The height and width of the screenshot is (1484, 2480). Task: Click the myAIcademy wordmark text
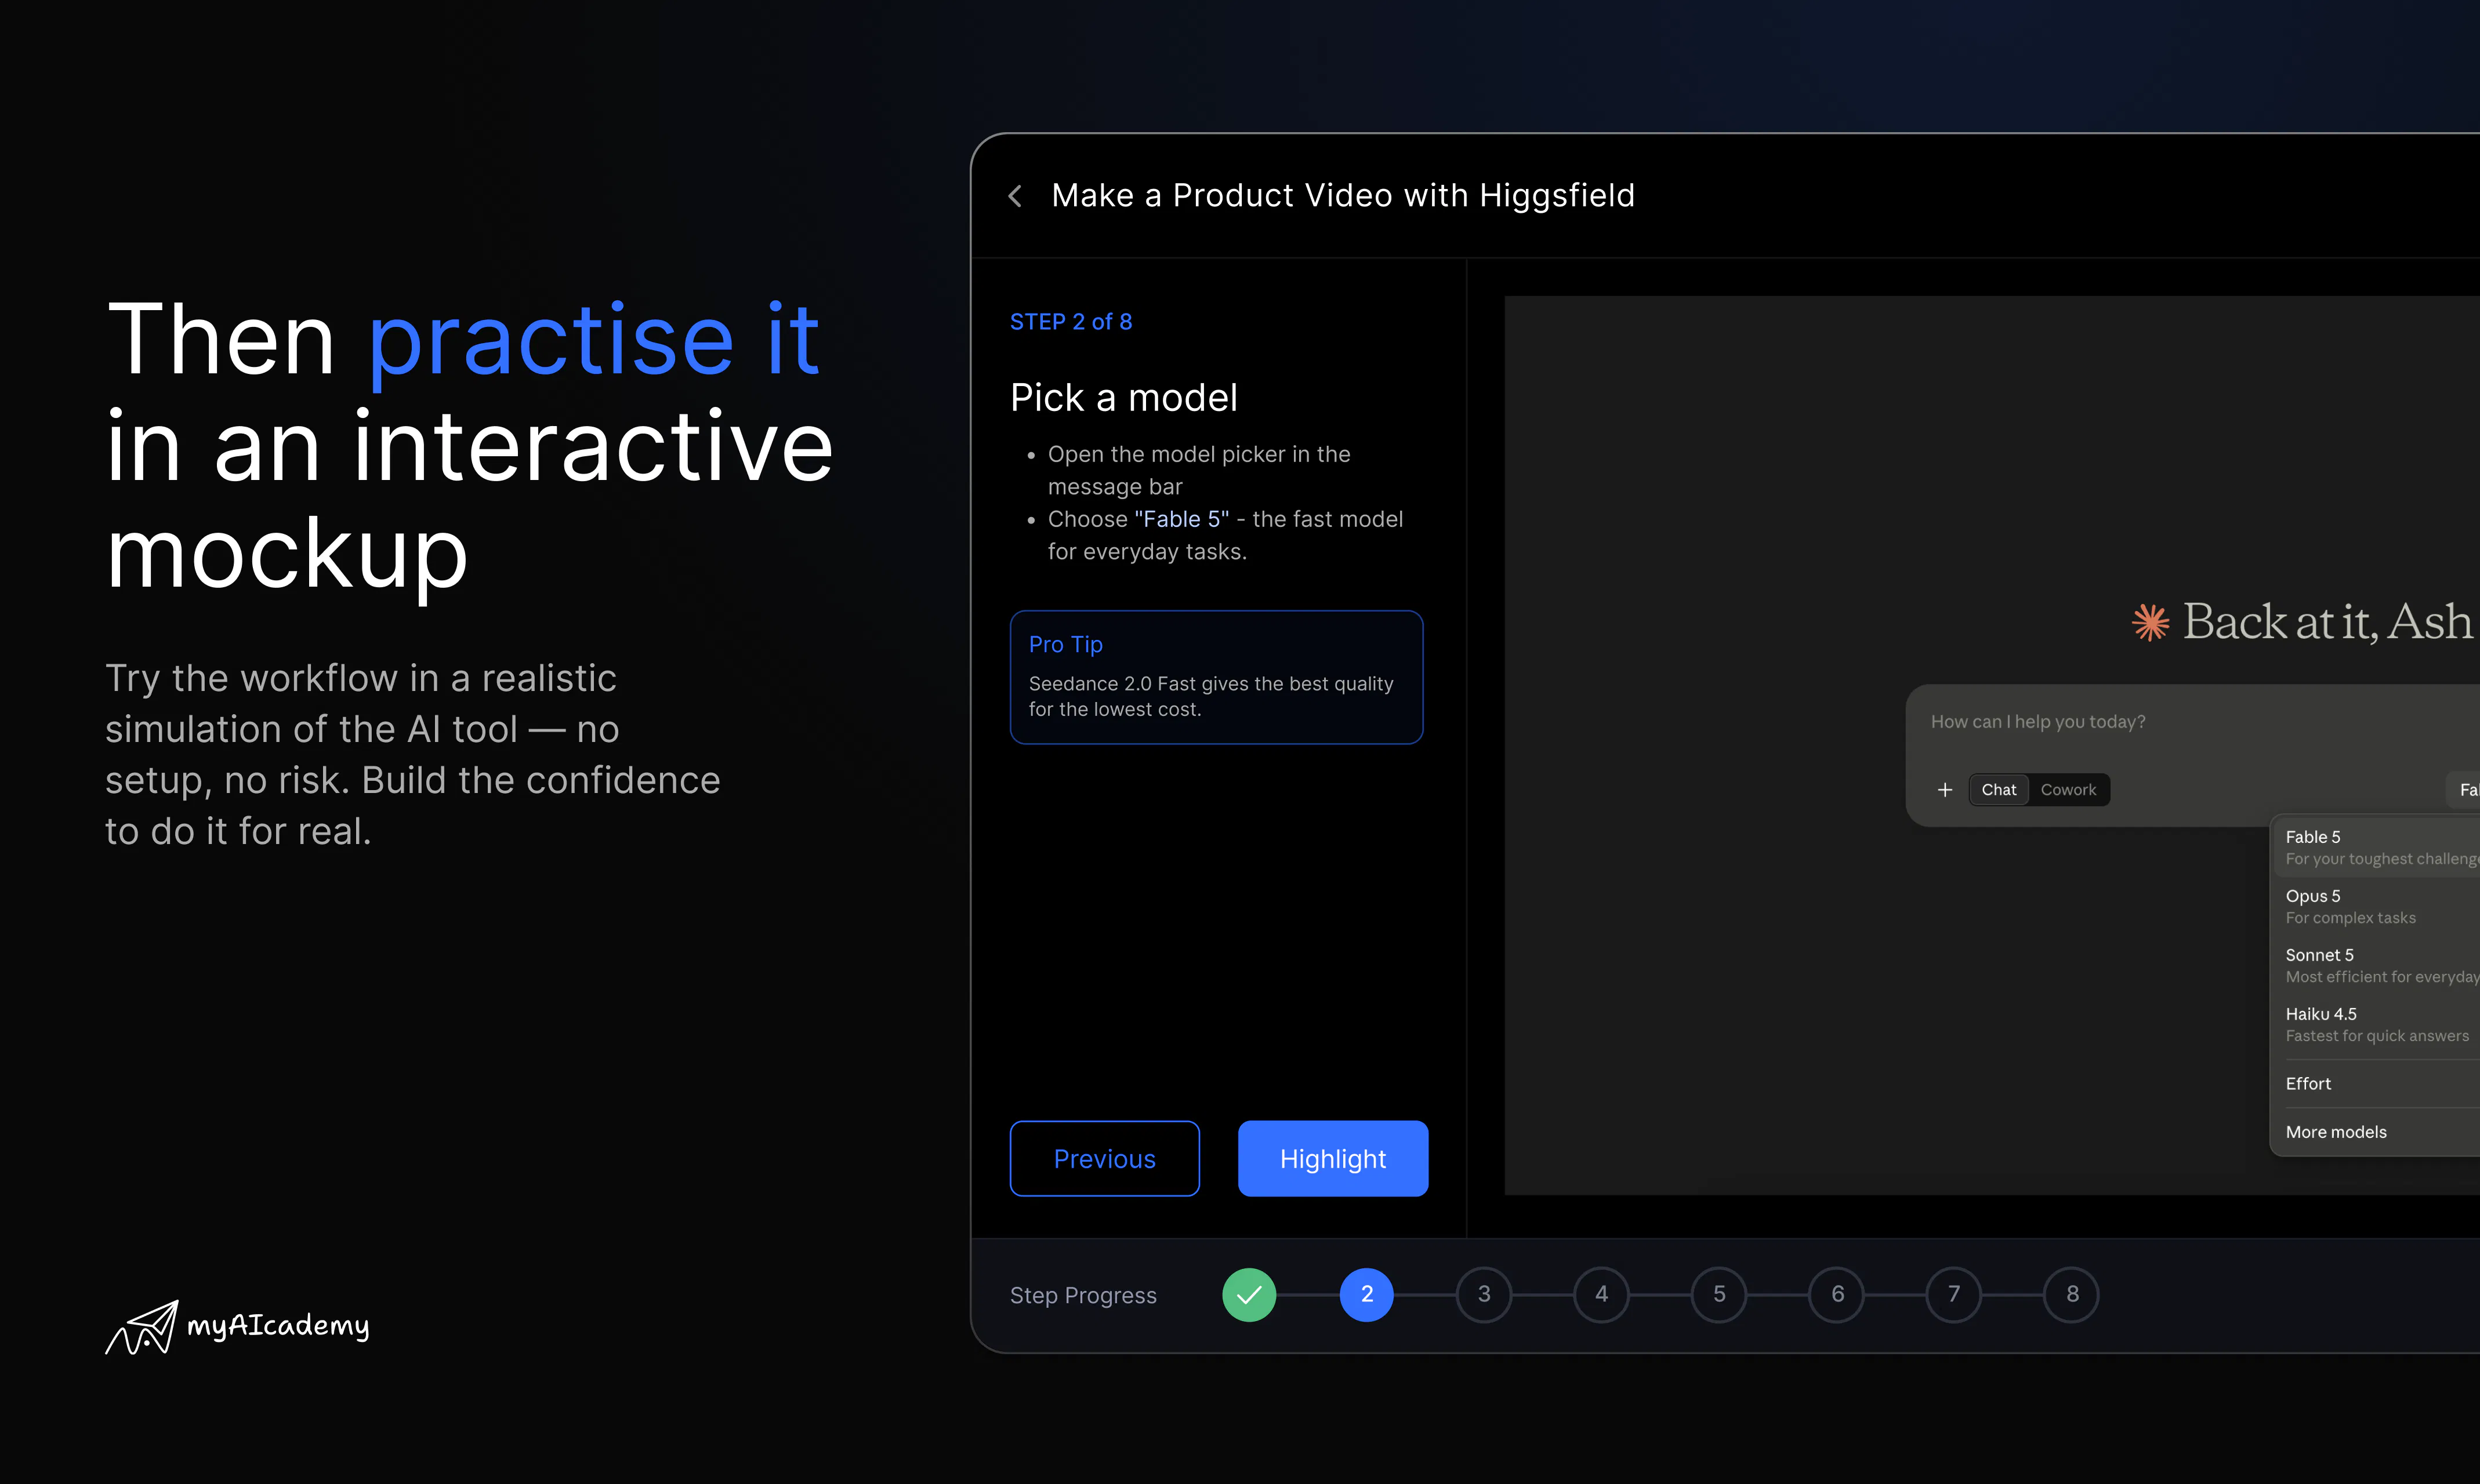[x=278, y=1326]
